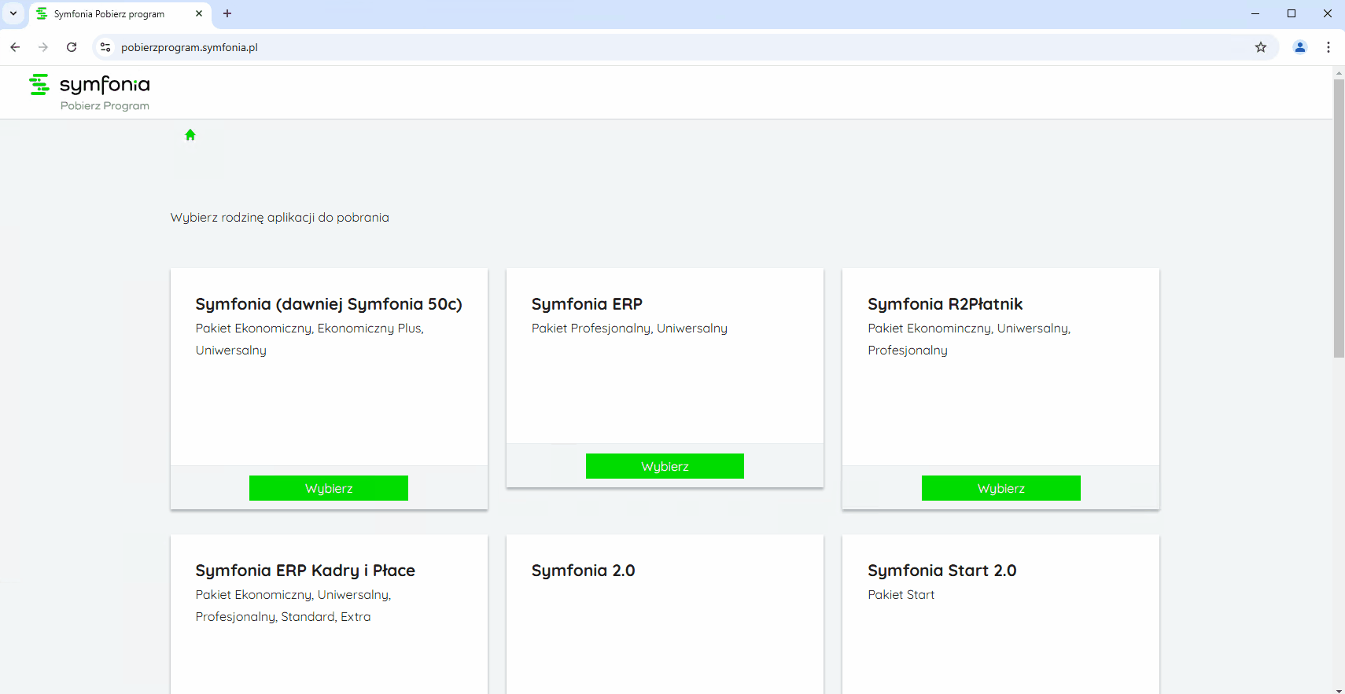Click the Symfonia 2.0 card heading
Image resolution: width=1345 pixels, height=694 pixels.
pos(584,571)
